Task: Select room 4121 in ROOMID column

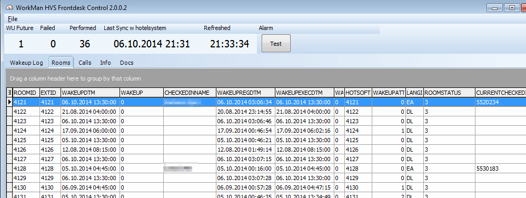Action: click(26, 102)
